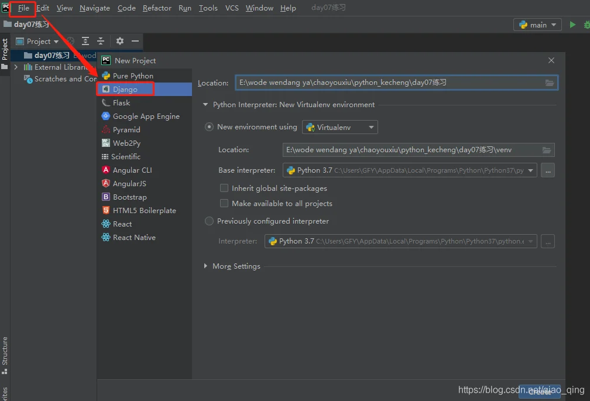The width and height of the screenshot is (590, 401).
Task: Select AngularJS project type
Action: 145,184
